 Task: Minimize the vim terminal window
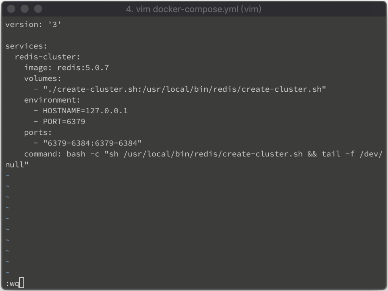coord(25,9)
